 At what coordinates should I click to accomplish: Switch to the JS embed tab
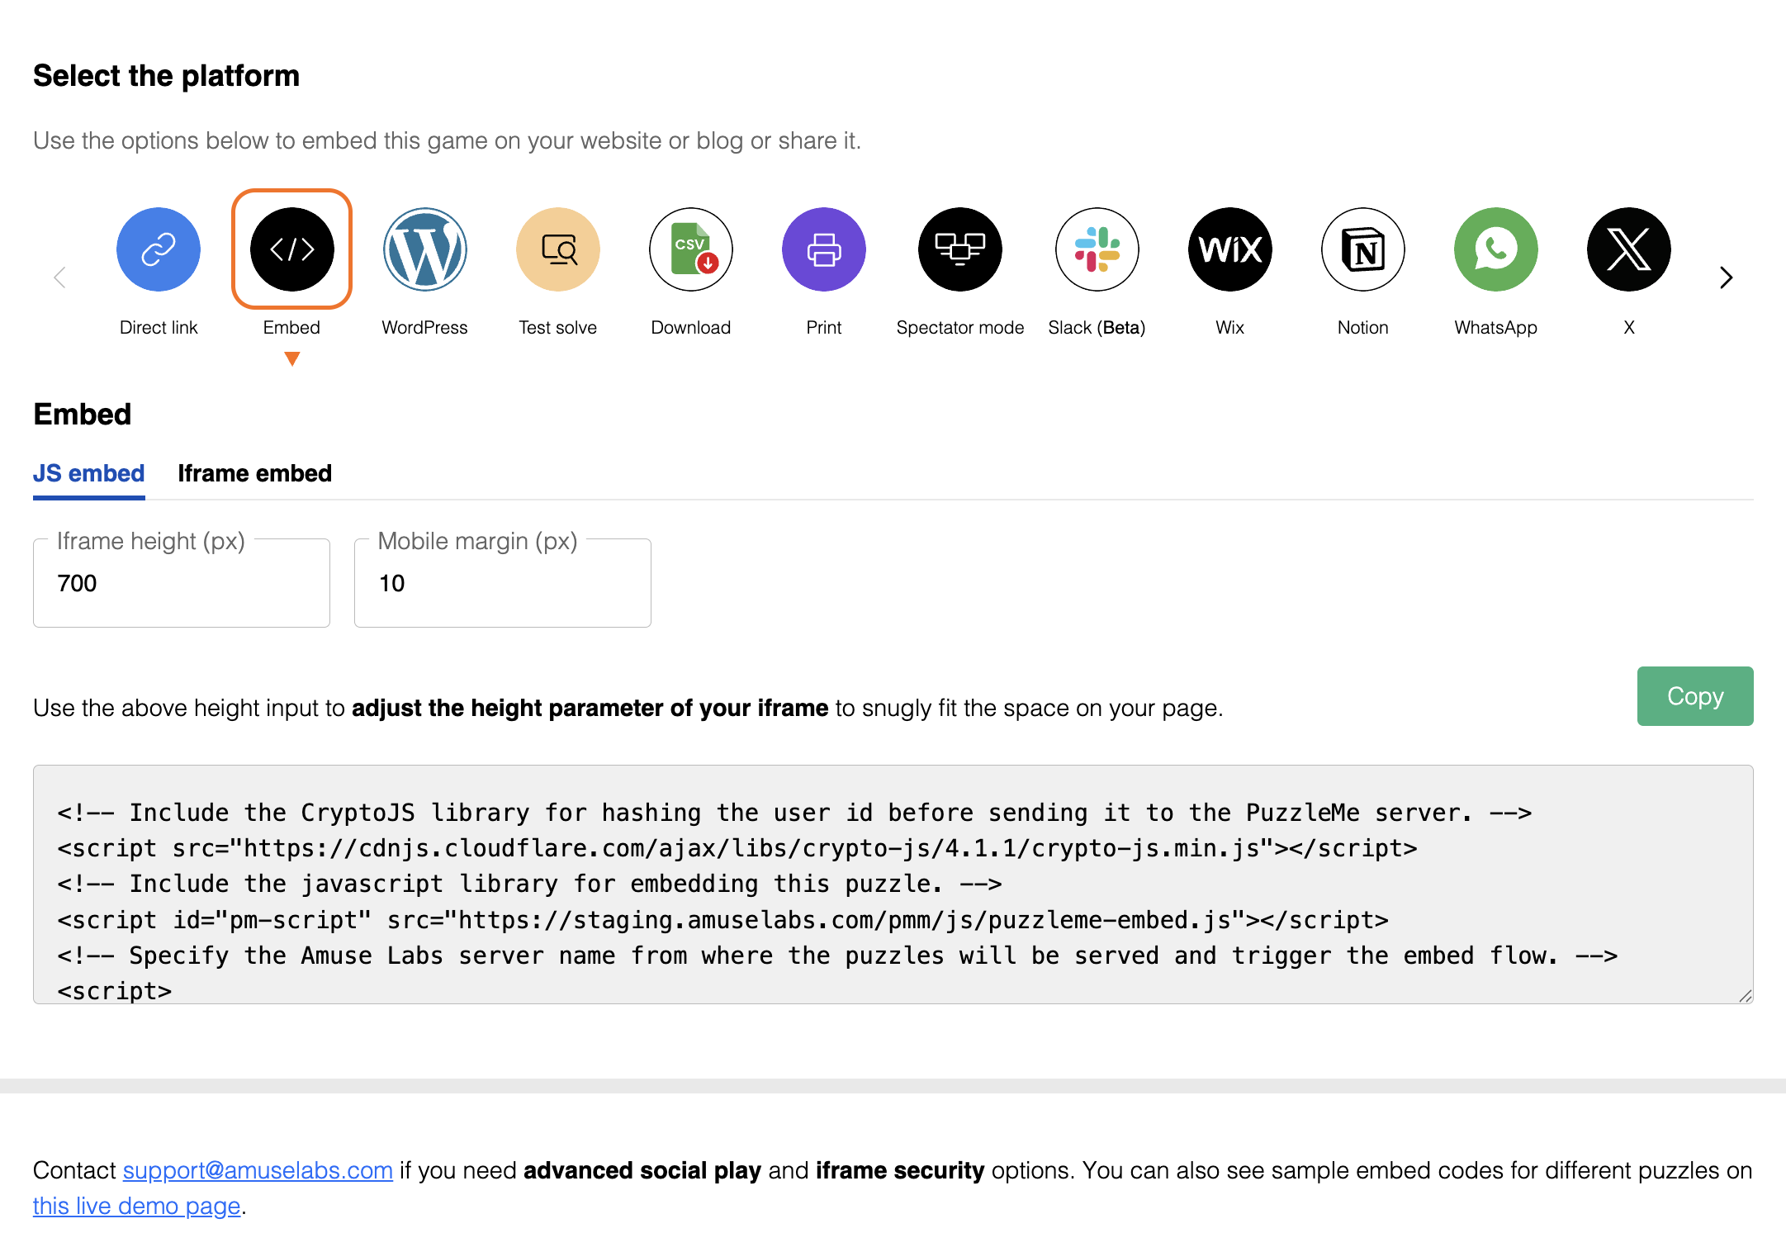89,473
